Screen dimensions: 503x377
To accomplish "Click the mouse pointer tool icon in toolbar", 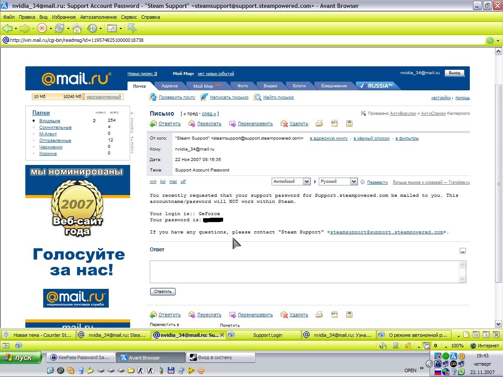I will [132, 28].
